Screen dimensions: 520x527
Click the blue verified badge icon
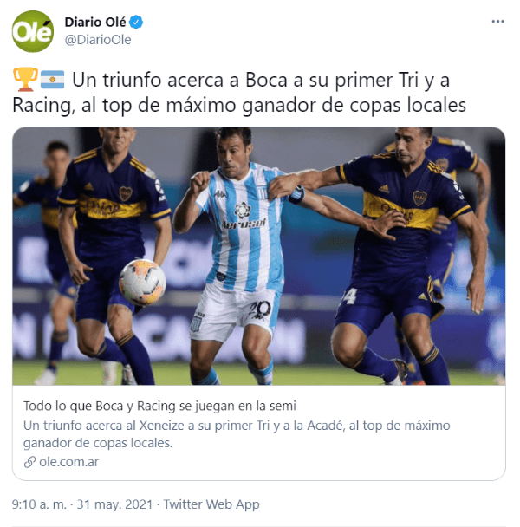pyautogui.click(x=136, y=23)
